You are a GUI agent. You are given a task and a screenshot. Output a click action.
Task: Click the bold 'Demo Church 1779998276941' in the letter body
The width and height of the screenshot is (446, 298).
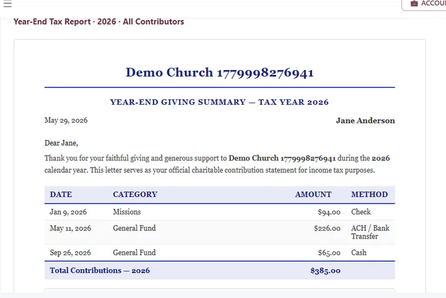pyautogui.click(x=282, y=158)
